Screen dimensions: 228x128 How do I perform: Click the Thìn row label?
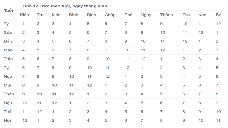pyautogui.click(x=8, y=59)
